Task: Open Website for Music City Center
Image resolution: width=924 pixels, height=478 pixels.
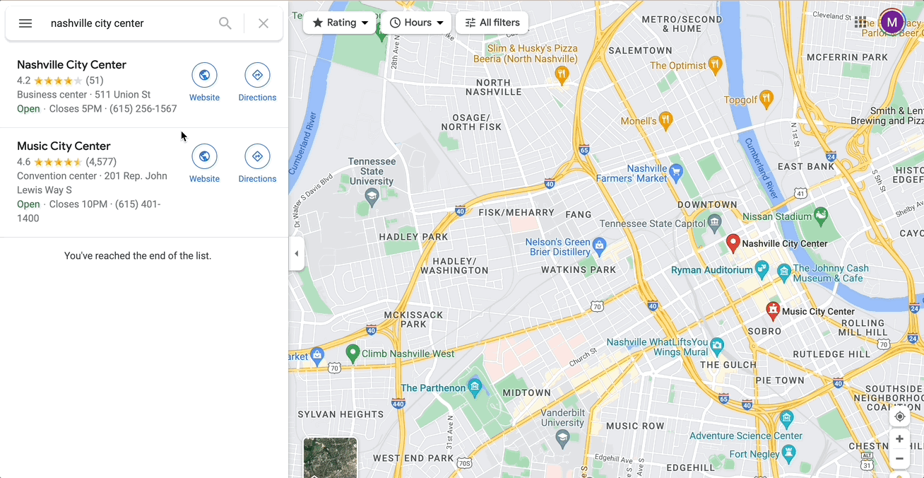Action: [x=204, y=164]
